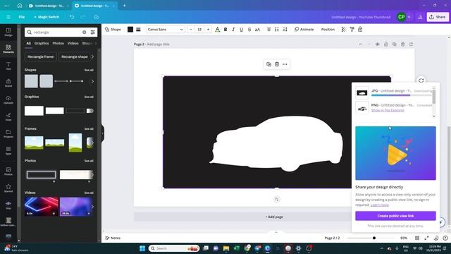
Task: Toggle strikethrough text formatting
Action: tap(249, 30)
